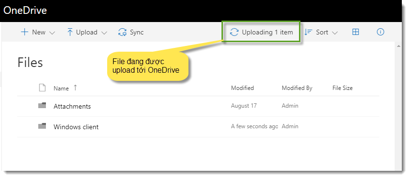Viewport: 409px width, 178px height.
Task: Open the information details pane
Action: pyautogui.click(x=381, y=32)
